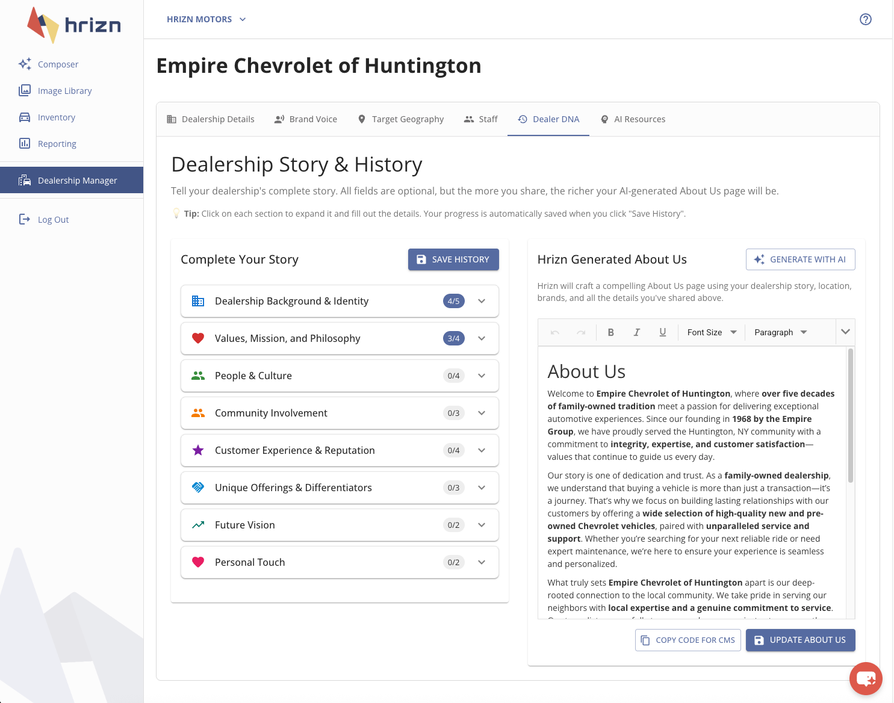The height and width of the screenshot is (703, 894).
Task: Switch to Dealership Details tab
Action: (x=211, y=119)
